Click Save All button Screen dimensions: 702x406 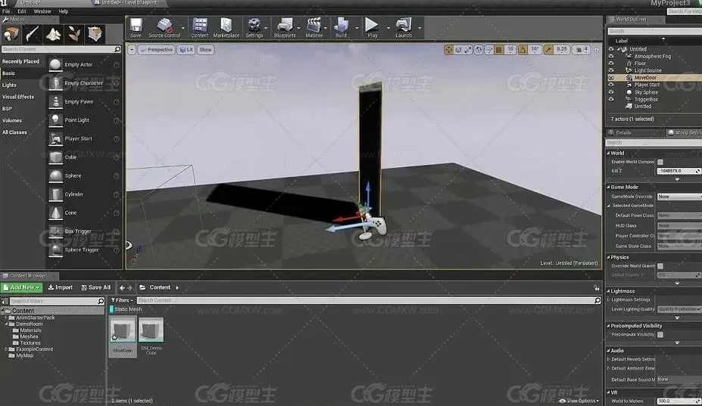[x=96, y=287]
